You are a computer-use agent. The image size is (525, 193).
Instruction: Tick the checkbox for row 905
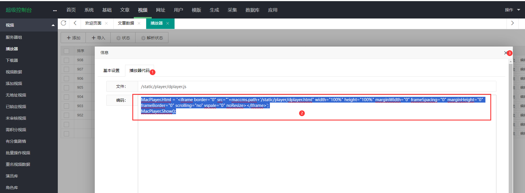pos(66,88)
